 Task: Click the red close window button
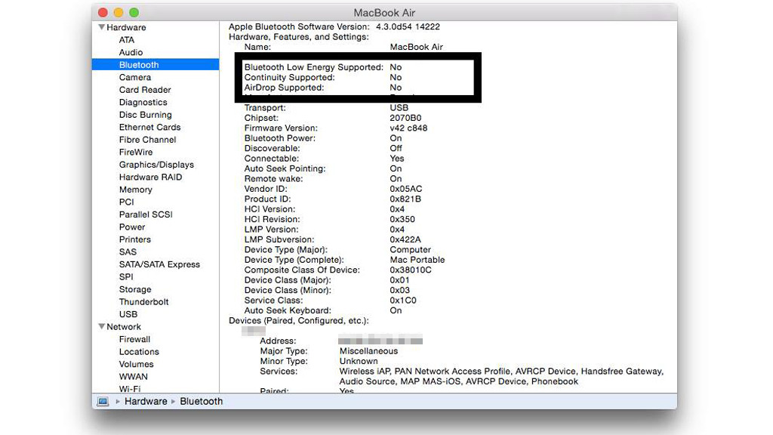(x=103, y=12)
